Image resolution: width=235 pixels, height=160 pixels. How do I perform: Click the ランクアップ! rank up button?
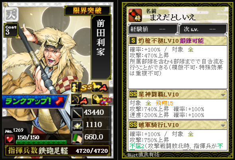click(x=35, y=101)
